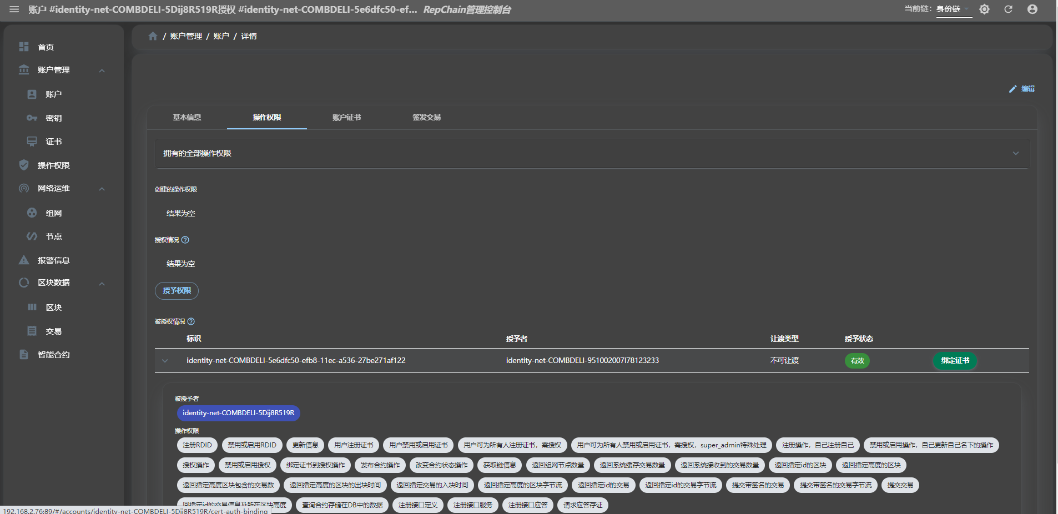Click the 提交带签名的交易 chip
Image resolution: width=1058 pixels, height=514 pixels.
tap(758, 485)
